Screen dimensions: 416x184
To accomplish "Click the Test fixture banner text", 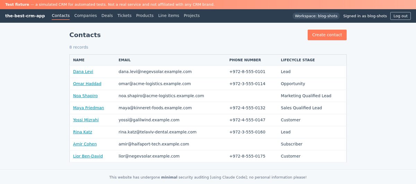I will [x=110, y=5].
